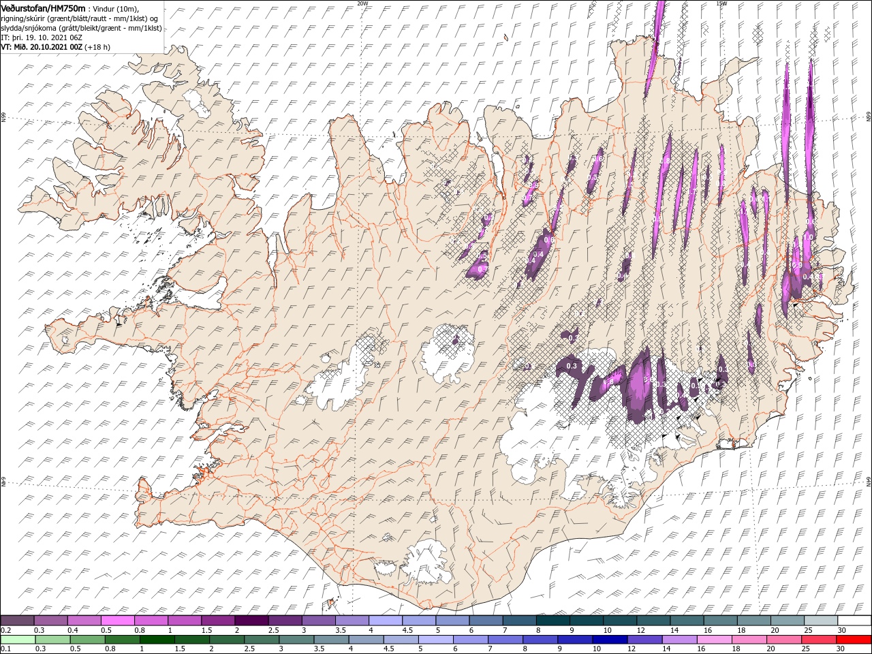Pick the darkest purple 2 swatch in top scale
872x654 pixels.
251,621
